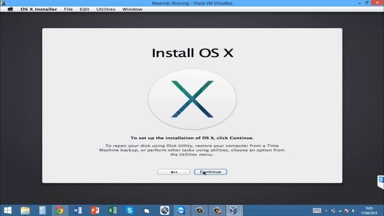The height and width of the screenshot is (216, 384).
Task: Open the Utilities menu
Action: pyautogui.click(x=106, y=9)
